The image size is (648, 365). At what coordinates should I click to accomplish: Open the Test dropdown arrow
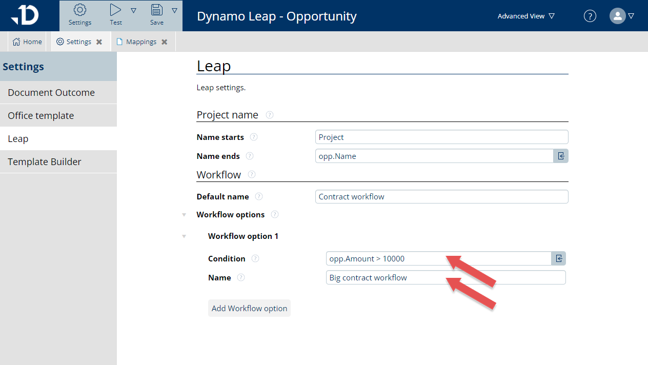(x=133, y=10)
